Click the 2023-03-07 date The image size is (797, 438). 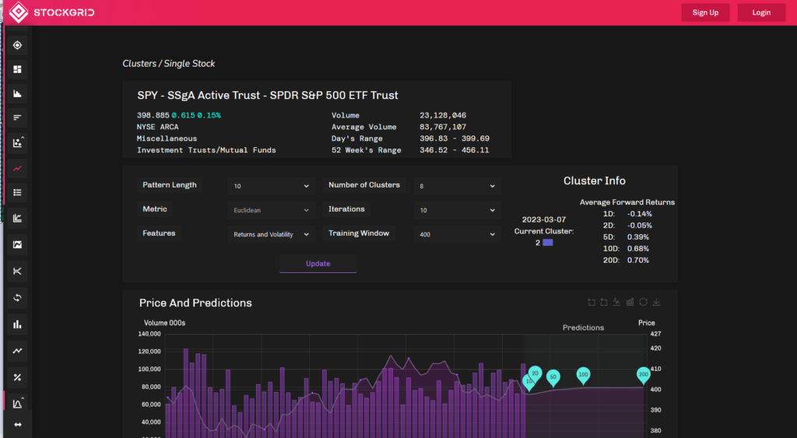click(x=544, y=219)
